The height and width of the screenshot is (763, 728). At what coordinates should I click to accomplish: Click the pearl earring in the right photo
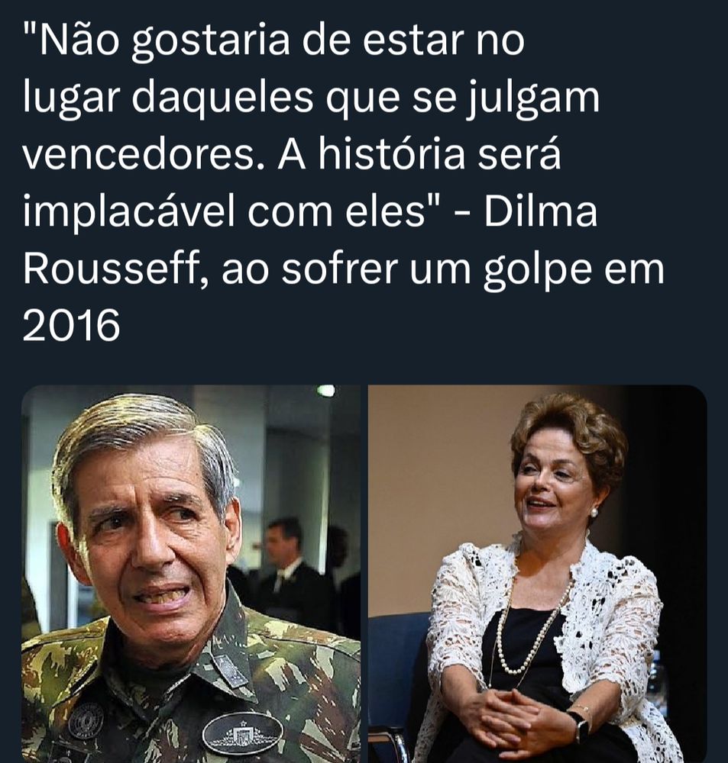coord(594,513)
